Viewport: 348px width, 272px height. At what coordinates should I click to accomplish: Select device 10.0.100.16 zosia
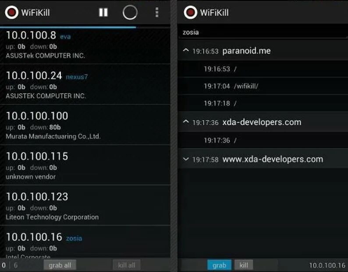[85, 242]
